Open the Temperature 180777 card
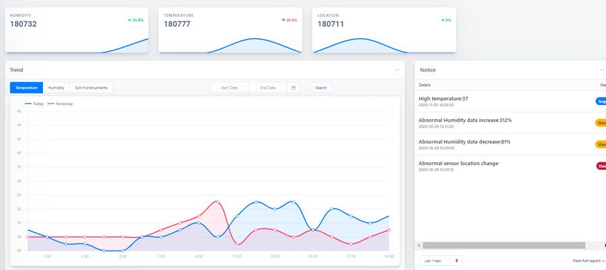The image size is (606, 270). click(231, 30)
